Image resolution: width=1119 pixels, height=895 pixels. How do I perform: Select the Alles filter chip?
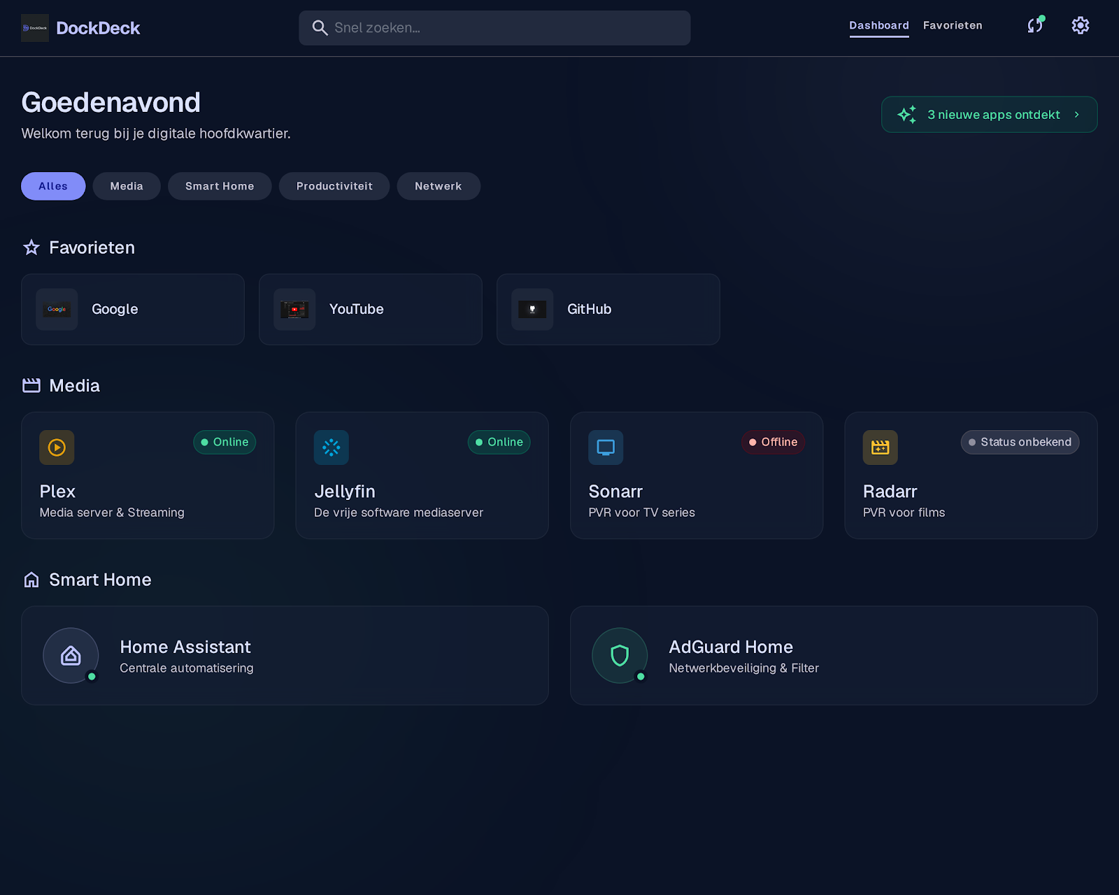tap(53, 186)
